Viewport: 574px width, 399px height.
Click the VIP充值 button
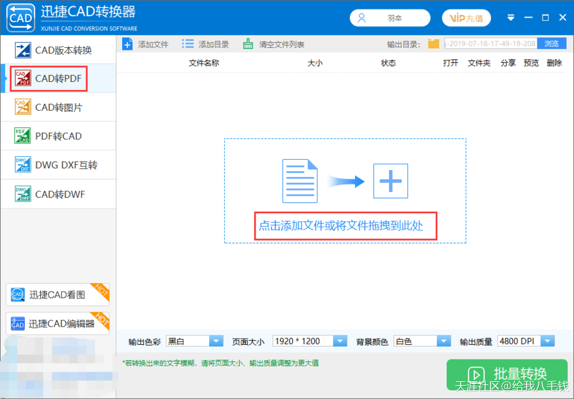coord(466,18)
